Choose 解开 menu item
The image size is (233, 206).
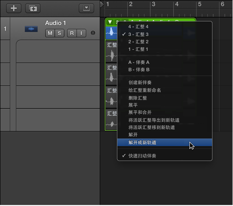click(x=165, y=135)
